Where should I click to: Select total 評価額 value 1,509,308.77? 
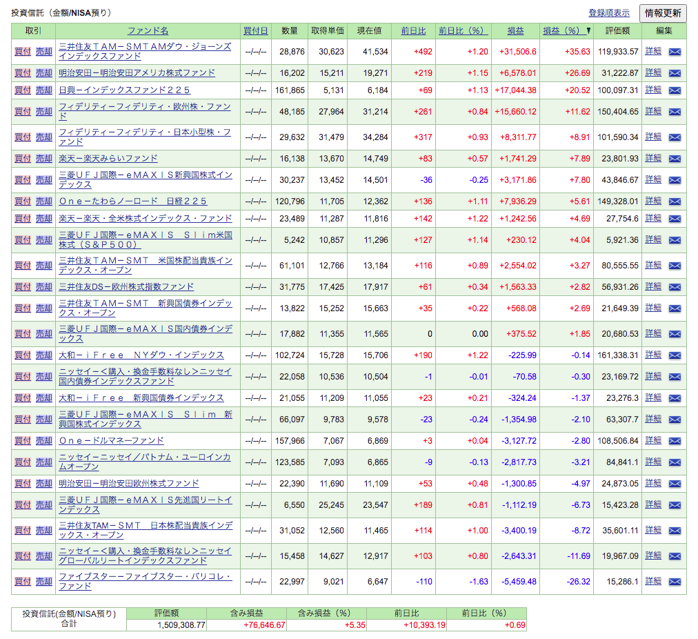point(181,625)
